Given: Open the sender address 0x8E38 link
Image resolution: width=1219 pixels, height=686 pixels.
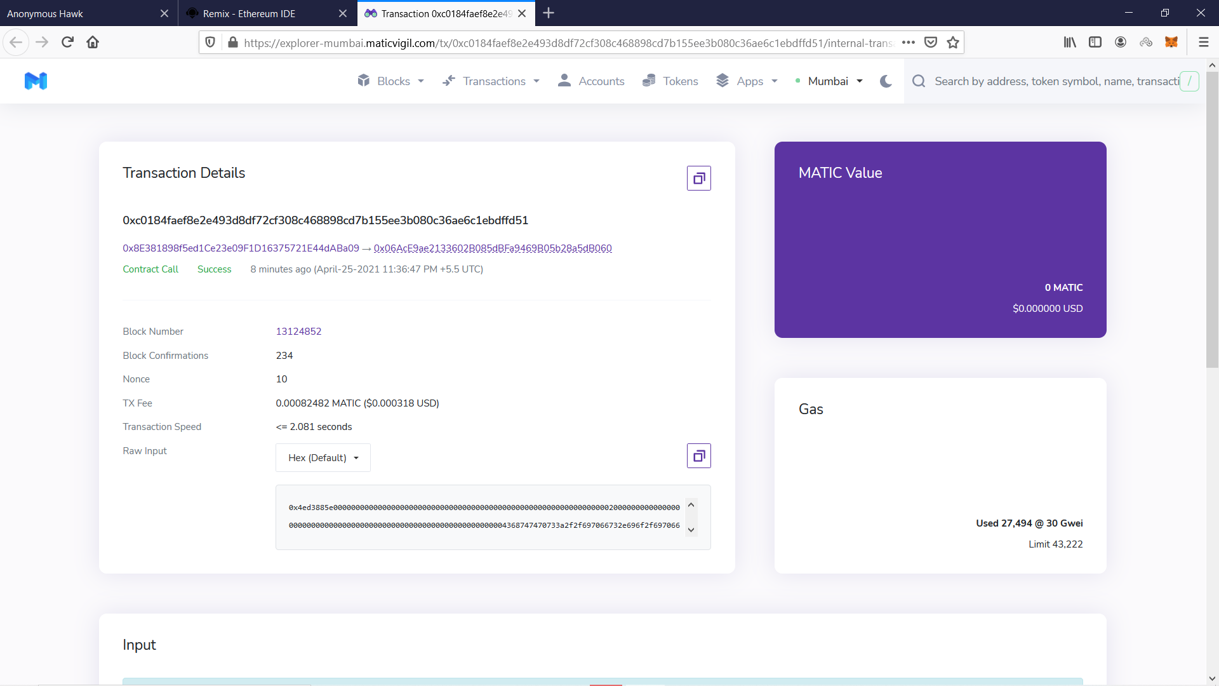Looking at the screenshot, I should point(241,248).
